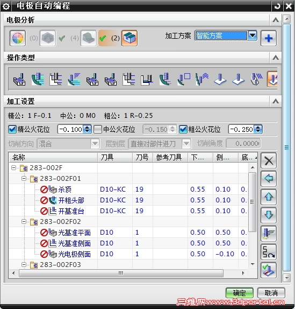Collapse the 电极分析 section
This screenshot has height=309, width=295.
coord(276,20)
